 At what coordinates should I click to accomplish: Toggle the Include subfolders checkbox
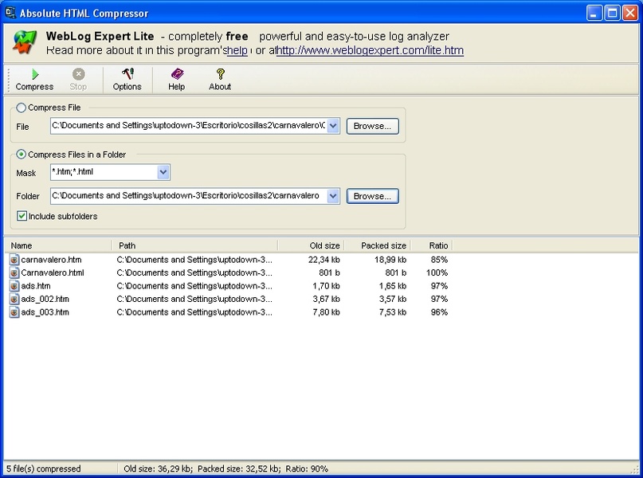pyautogui.click(x=22, y=216)
